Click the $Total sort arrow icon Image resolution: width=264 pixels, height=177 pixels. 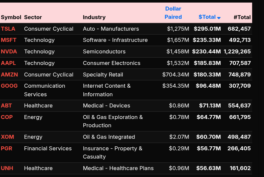(x=219, y=18)
